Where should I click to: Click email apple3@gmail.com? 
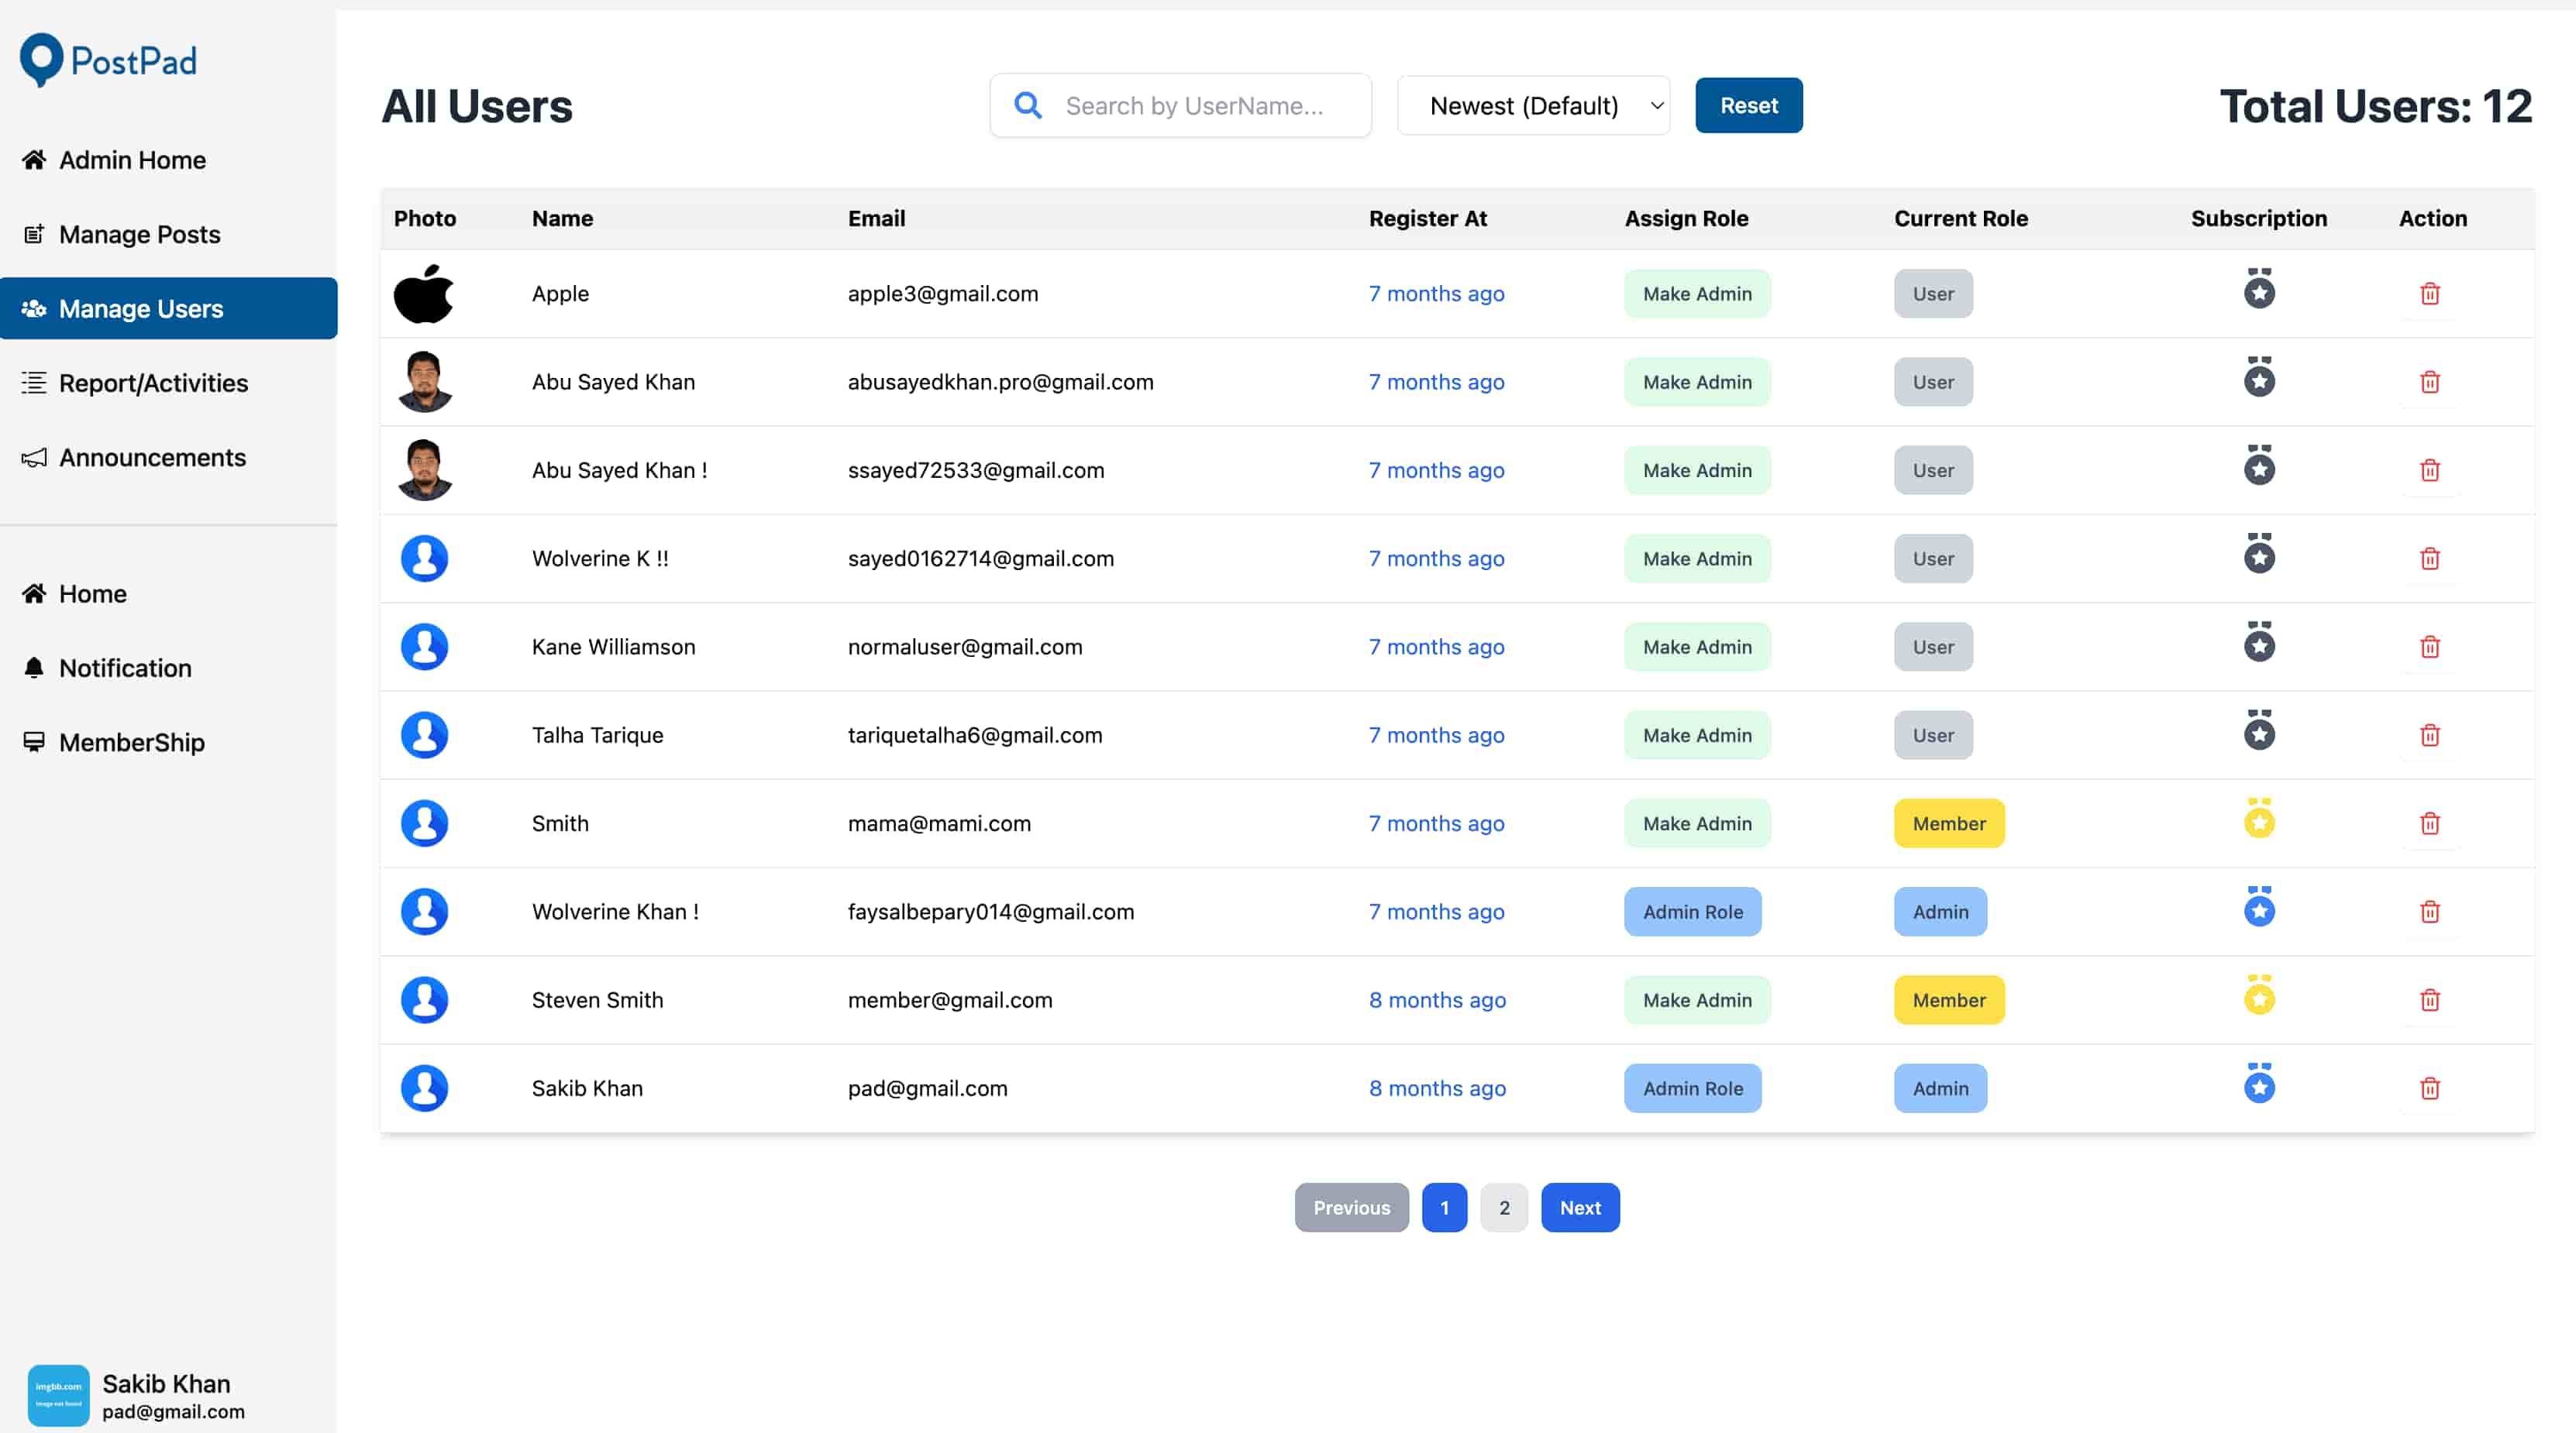(943, 294)
